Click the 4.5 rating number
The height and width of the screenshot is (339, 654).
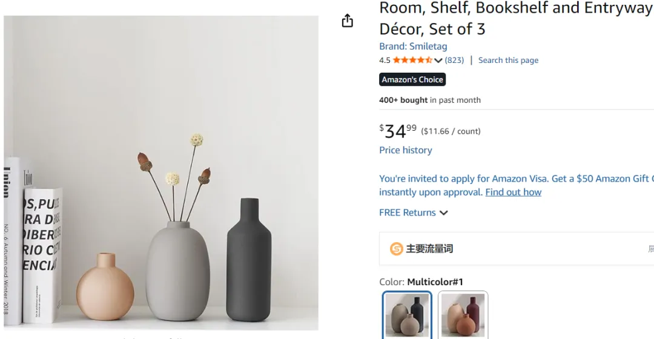(385, 60)
